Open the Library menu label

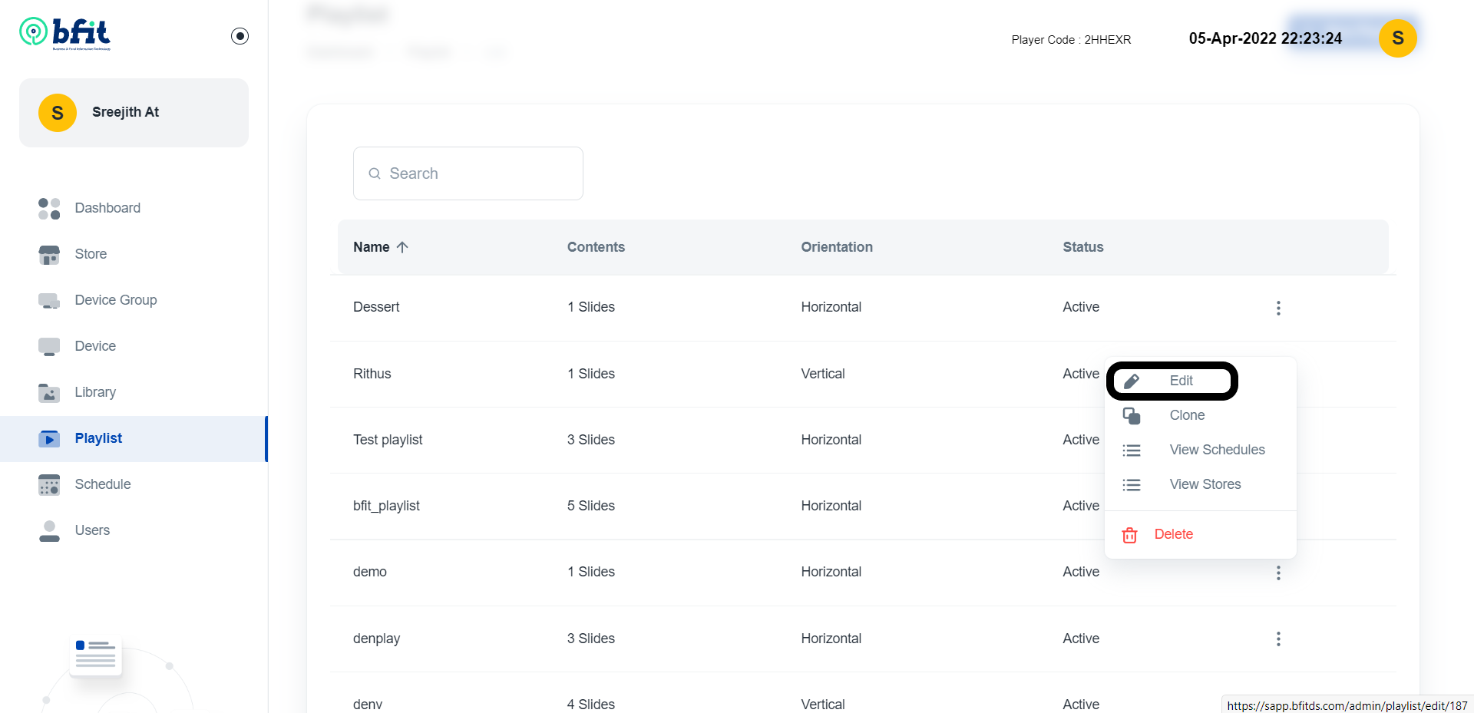tap(95, 392)
